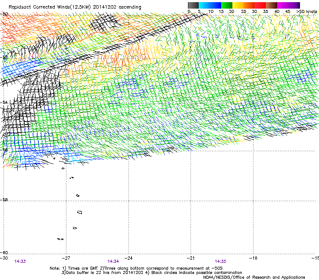319x280 pixels.
Task: Click the latitude label -54
Action: click(4, 102)
